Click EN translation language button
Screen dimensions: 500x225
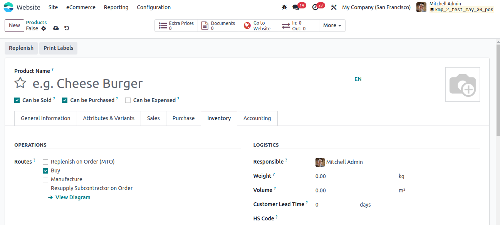click(358, 79)
